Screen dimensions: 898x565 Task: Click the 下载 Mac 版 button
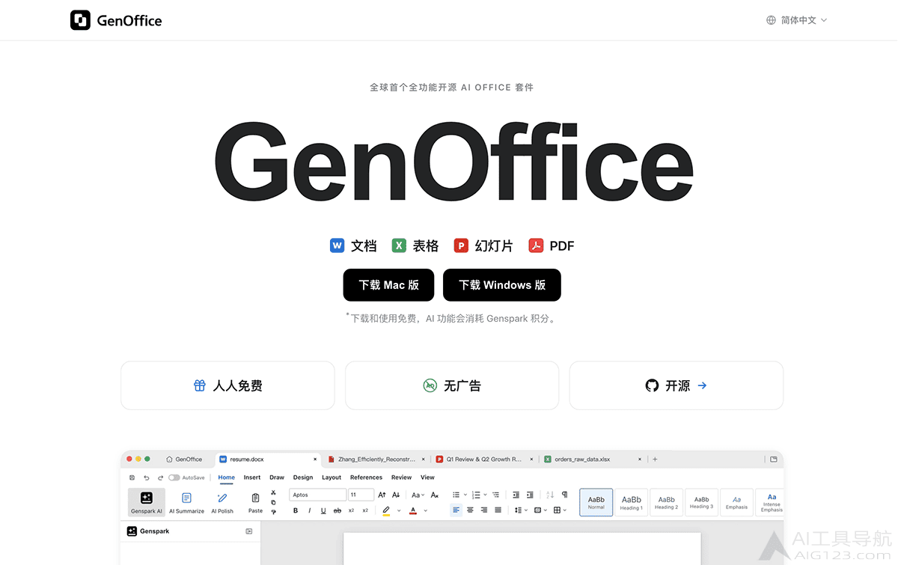388,285
